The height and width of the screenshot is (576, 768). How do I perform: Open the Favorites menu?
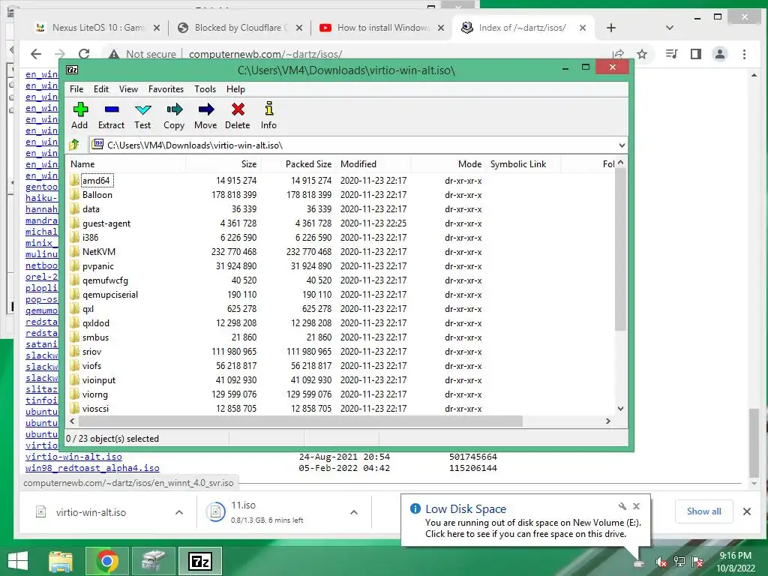pyautogui.click(x=166, y=89)
